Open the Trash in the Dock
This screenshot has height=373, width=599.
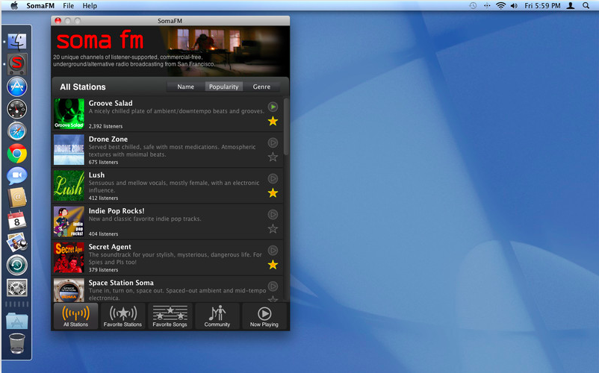(17, 344)
